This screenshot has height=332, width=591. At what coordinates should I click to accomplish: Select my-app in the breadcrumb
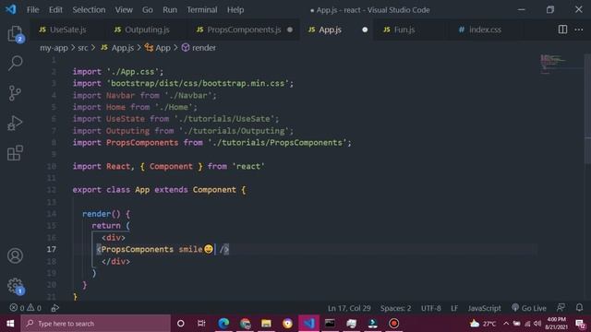click(x=54, y=48)
